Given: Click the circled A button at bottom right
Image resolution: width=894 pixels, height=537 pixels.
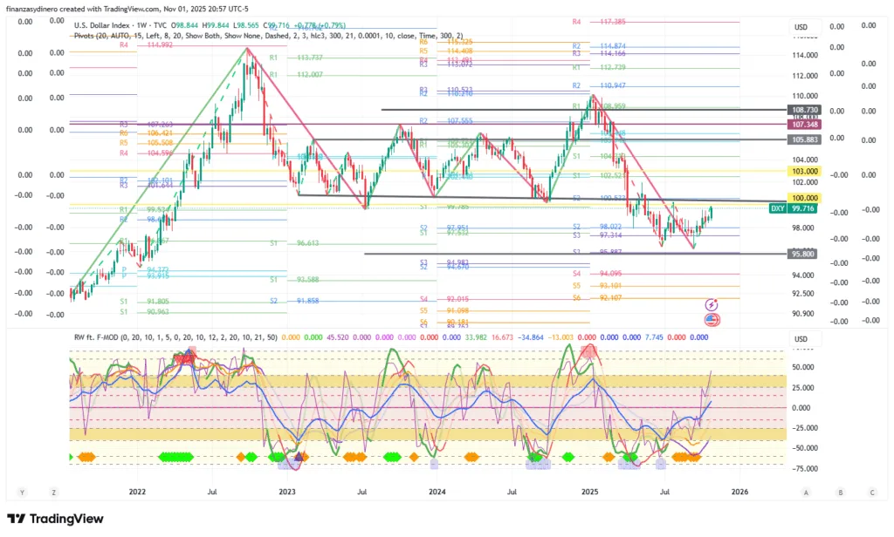Looking at the screenshot, I should 807,493.
